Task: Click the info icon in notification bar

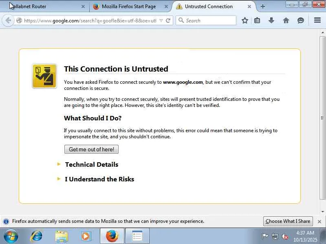Action: 6,221
